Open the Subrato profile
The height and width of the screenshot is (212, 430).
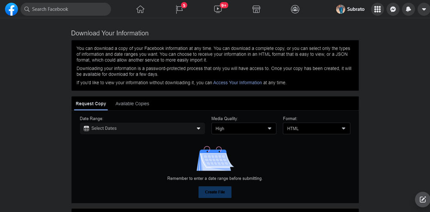(x=350, y=9)
